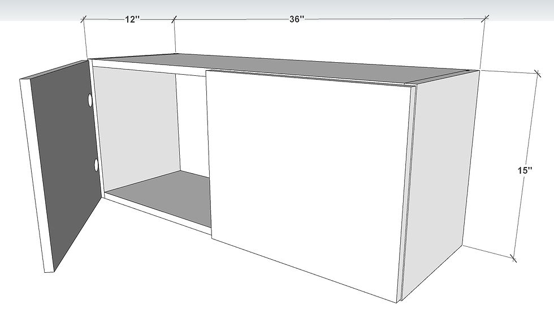Select the open left cabinet door
554x330 pixels.
(60, 166)
